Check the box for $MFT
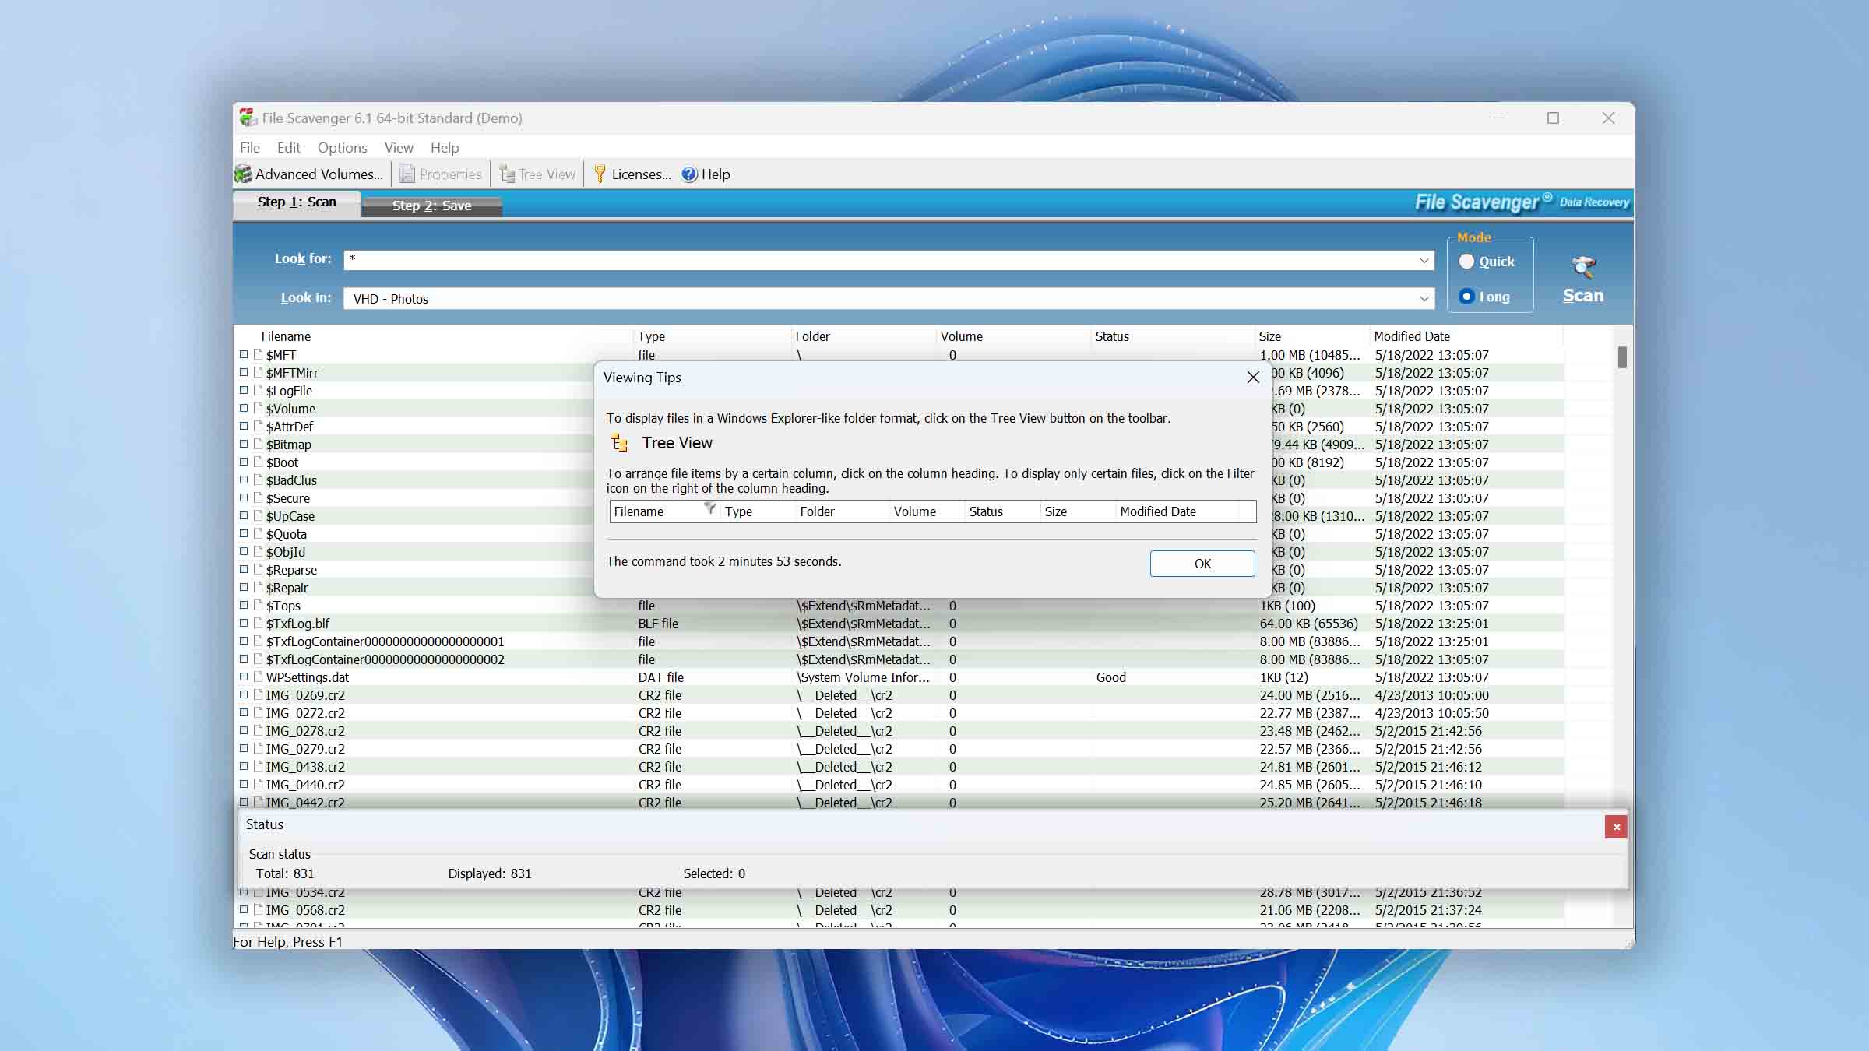Viewport: 1869px width, 1051px height. click(244, 355)
